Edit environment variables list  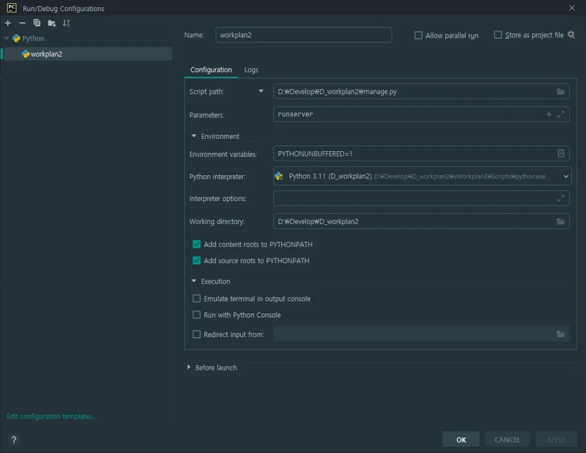click(561, 154)
